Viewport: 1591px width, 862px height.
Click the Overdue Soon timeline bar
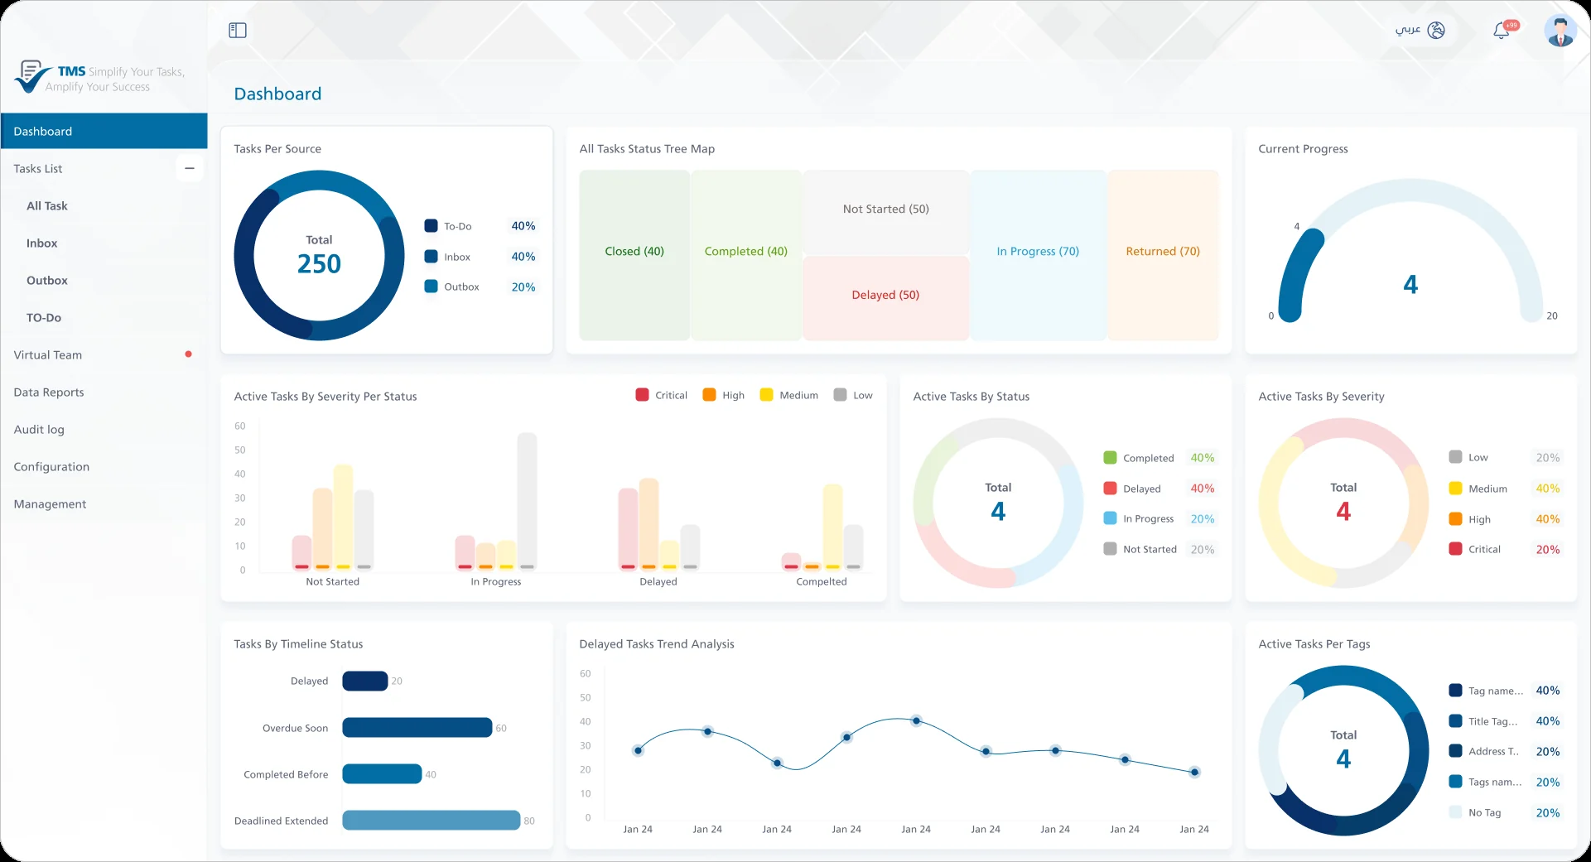pyautogui.click(x=417, y=728)
